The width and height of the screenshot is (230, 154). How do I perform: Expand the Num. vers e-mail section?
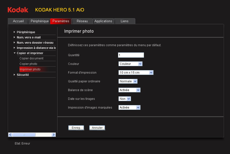coord(28,37)
